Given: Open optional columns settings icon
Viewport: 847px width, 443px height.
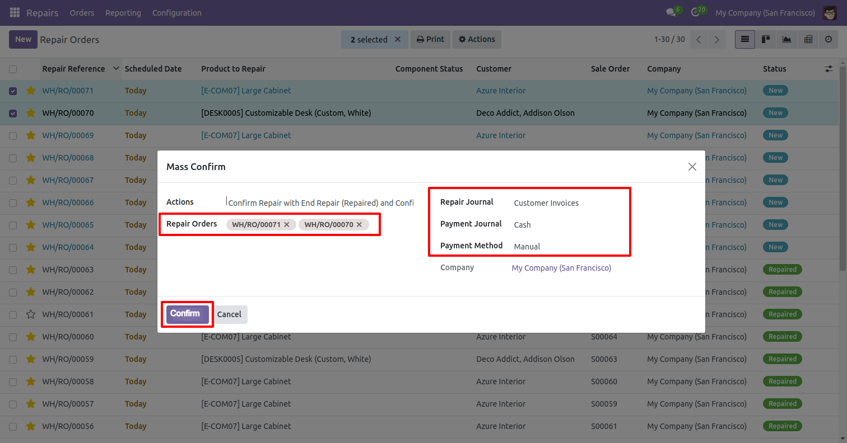Looking at the screenshot, I should coord(829,69).
